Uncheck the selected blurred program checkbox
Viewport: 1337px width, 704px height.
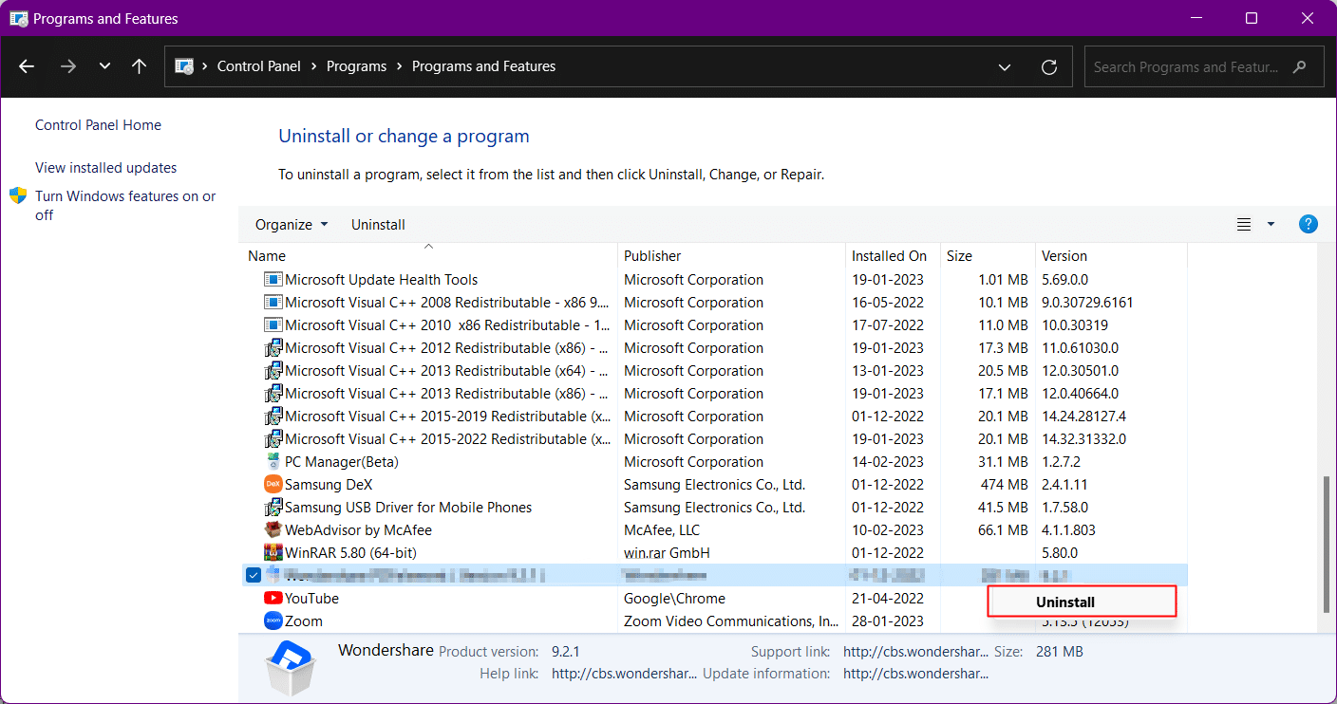(x=254, y=575)
